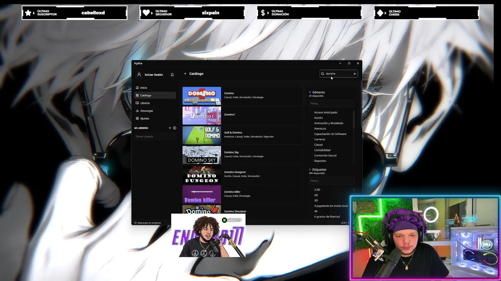Image resolution: width=501 pixels, height=281 pixels.
Task: Check the 3D tag
Action: 311,201
